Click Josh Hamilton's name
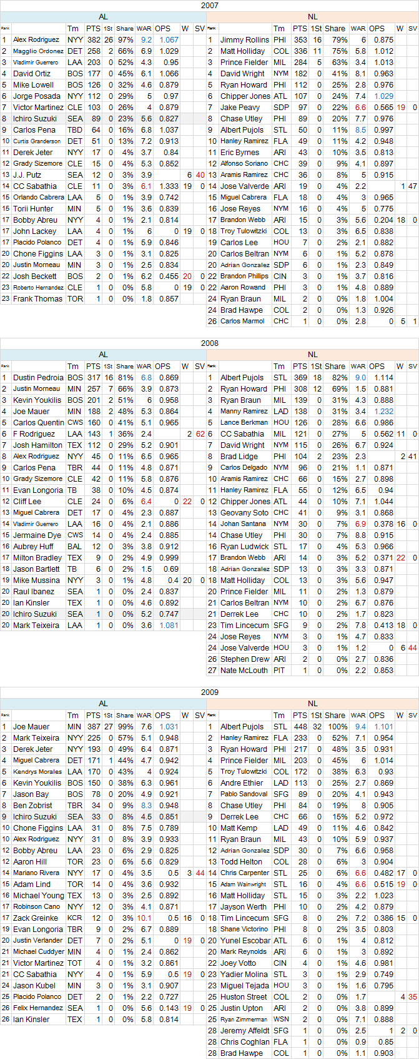Viewport: 419px width, 1059px height. [x=37, y=445]
